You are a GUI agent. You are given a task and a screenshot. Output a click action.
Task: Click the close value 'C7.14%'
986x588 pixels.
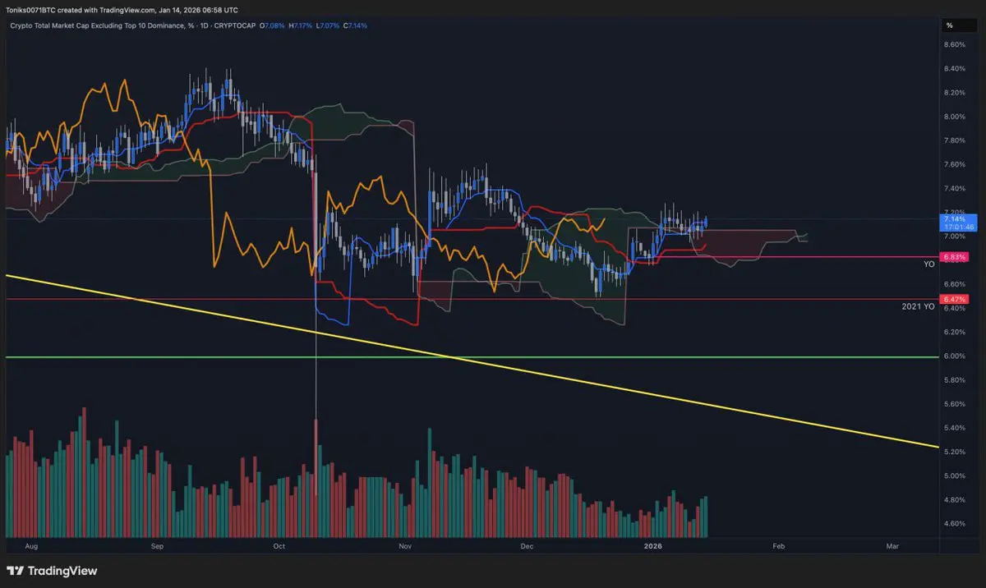pos(355,25)
